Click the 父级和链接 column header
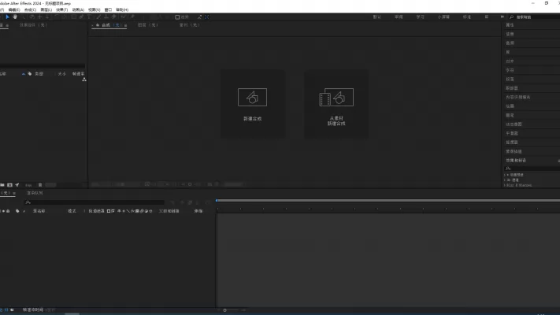Viewport: 560px width, 315px height. click(x=169, y=211)
